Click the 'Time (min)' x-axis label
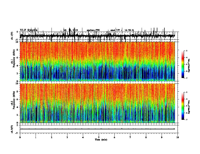The height and width of the screenshot is (154, 200). (101, 140)
